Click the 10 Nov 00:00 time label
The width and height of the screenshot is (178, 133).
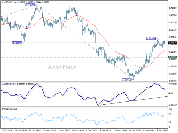point(49,131)
